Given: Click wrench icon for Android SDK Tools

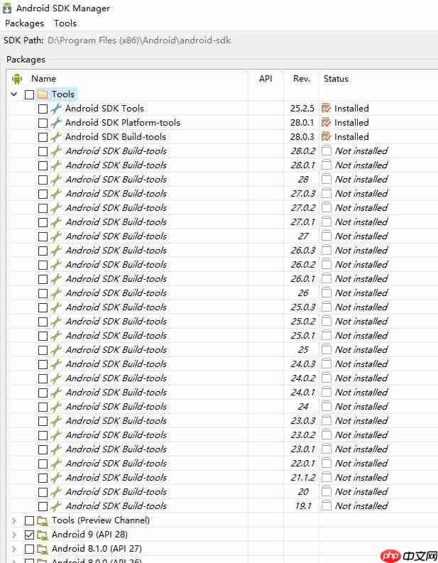Looking at the screenshot, I should pos(56,109).
